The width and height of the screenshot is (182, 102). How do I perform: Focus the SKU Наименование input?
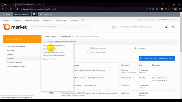(x=111, y=52)
